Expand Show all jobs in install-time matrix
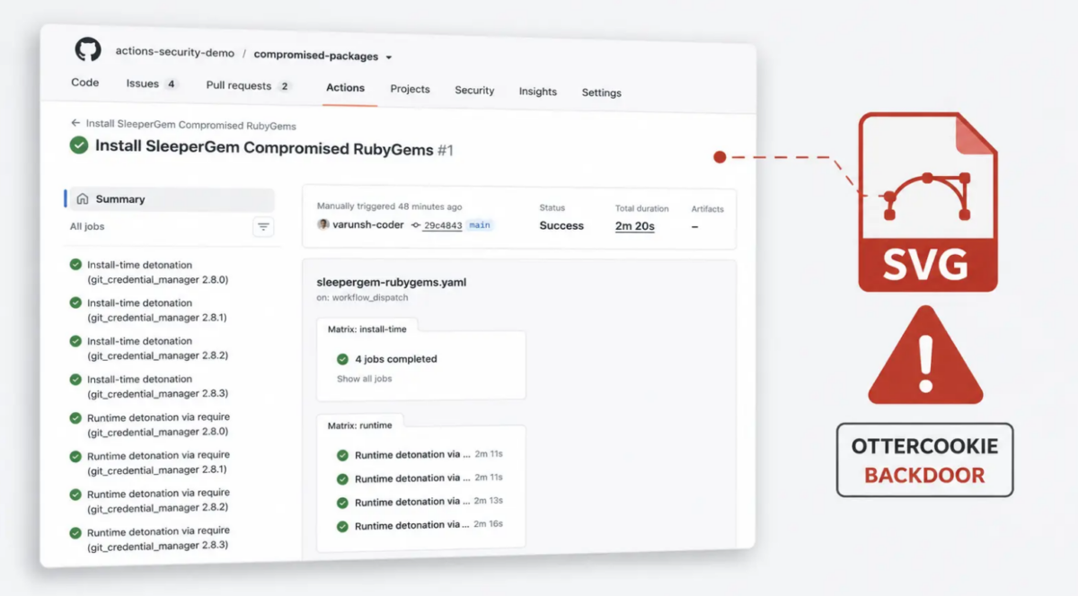The image size is (1078, 596). [365, 379]
